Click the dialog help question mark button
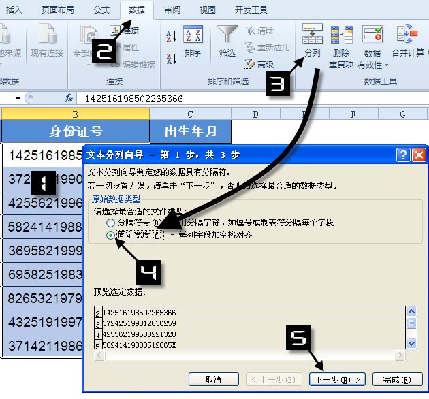Screen dimensions: 429x399 (402, 155)
